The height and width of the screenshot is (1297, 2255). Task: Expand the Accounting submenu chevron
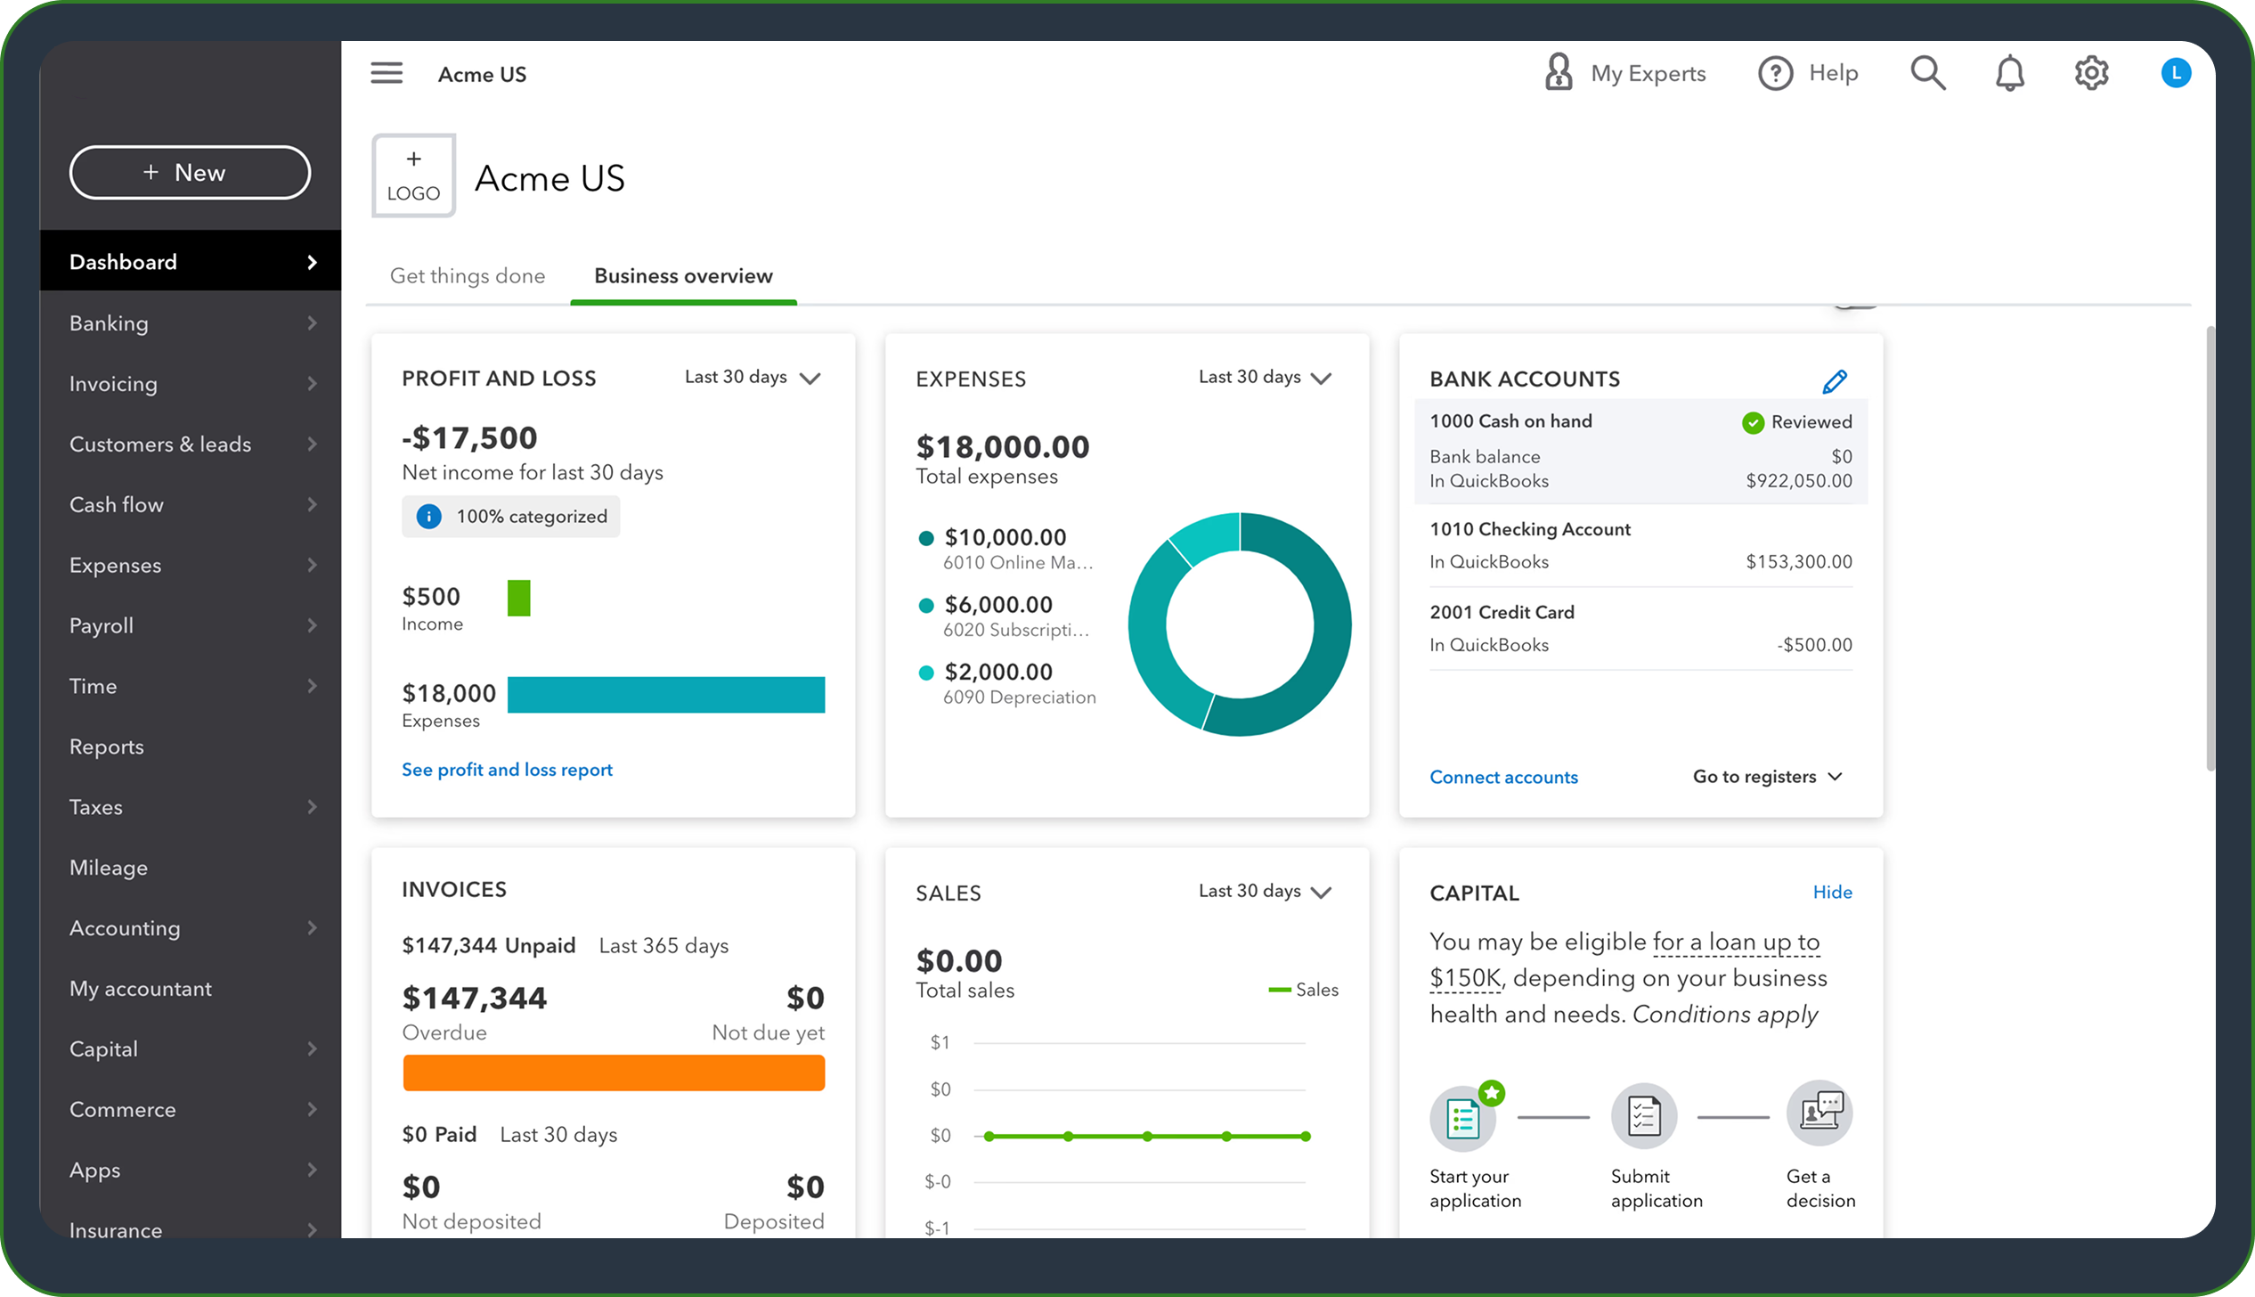(x=312, y=928)
